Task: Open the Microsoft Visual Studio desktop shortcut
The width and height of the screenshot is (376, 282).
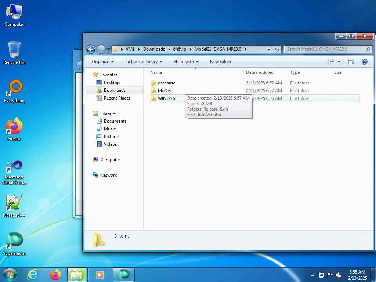Action: (14, 173)
